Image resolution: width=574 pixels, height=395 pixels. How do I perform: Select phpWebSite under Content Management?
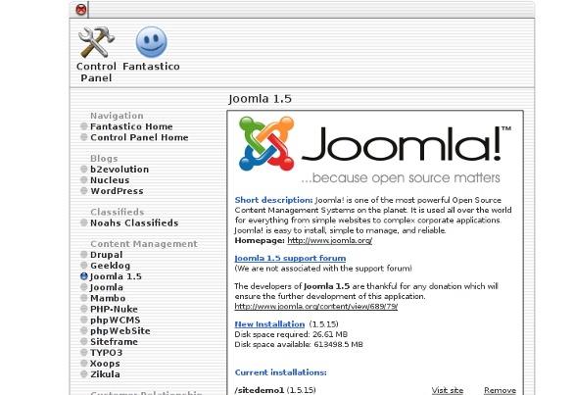click(120, 331)
